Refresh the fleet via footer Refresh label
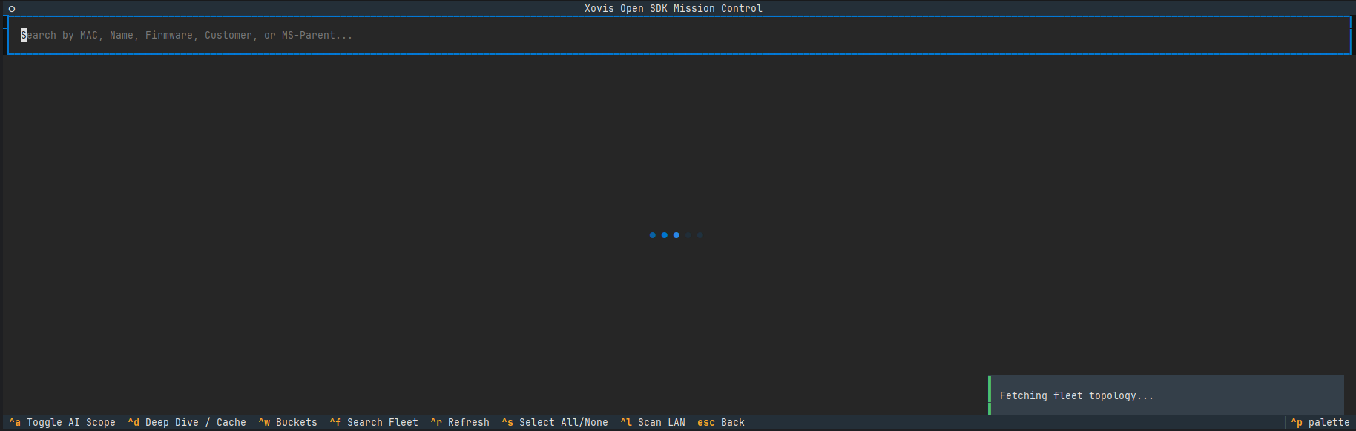Image resolution: width=1356 pixels, height=431 pixels. point(469,422)
